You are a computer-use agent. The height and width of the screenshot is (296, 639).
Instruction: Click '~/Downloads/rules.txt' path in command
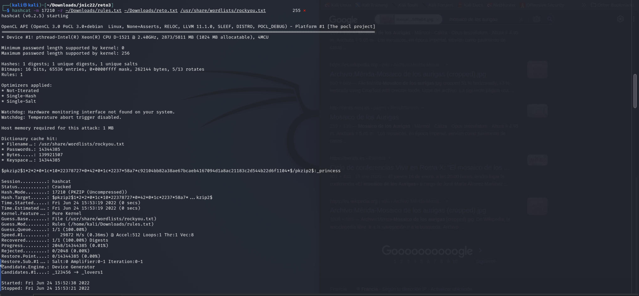(x=93, y=11)
